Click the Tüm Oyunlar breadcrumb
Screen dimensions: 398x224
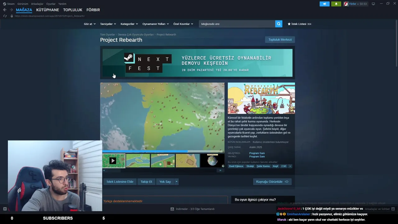107,35
